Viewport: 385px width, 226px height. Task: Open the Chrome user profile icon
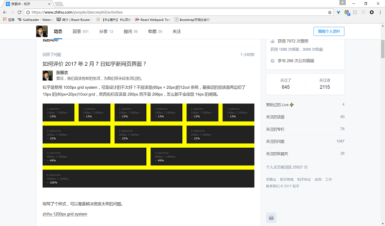(342, 3)
